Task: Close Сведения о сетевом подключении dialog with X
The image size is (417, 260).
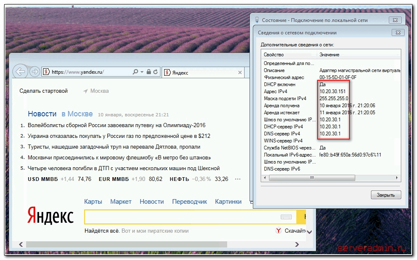Action: (x=398, y=32)
